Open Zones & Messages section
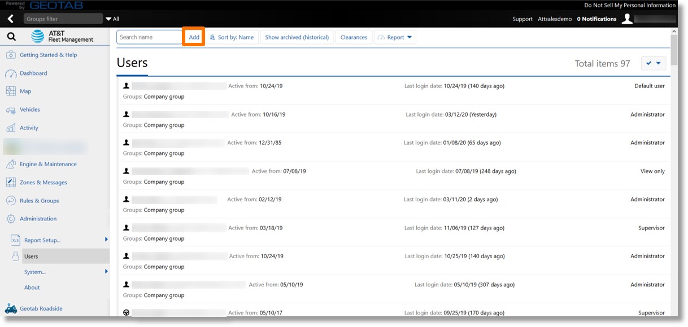 pyautogui.click(x=43, y=183)
